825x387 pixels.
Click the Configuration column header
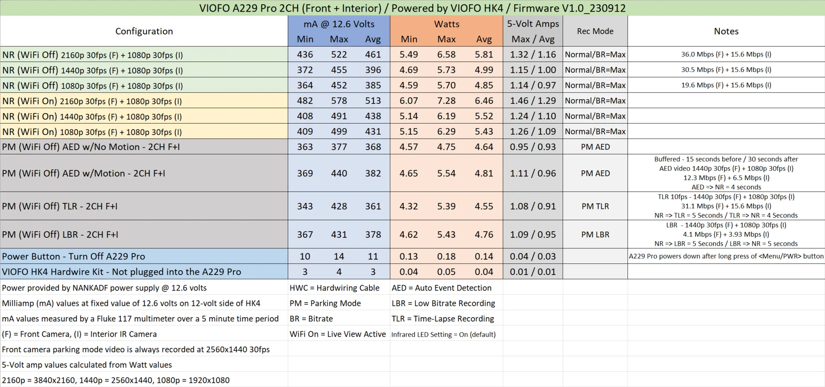(x=144, y=31)
